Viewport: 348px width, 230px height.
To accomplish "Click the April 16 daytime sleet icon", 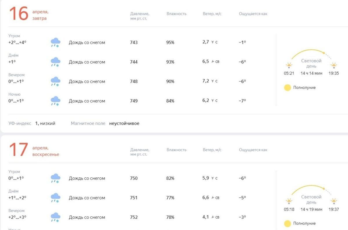I will click(55, 62).
